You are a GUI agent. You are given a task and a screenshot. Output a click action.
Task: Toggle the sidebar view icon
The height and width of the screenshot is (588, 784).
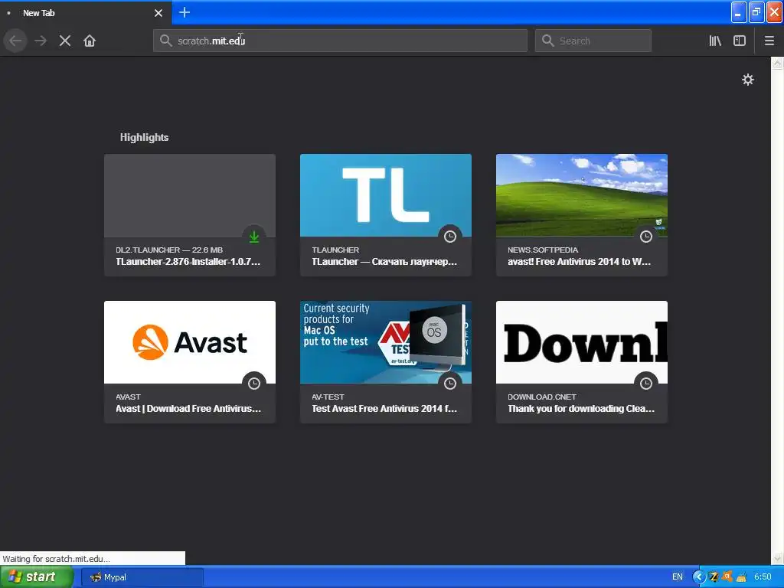[740, 41]
